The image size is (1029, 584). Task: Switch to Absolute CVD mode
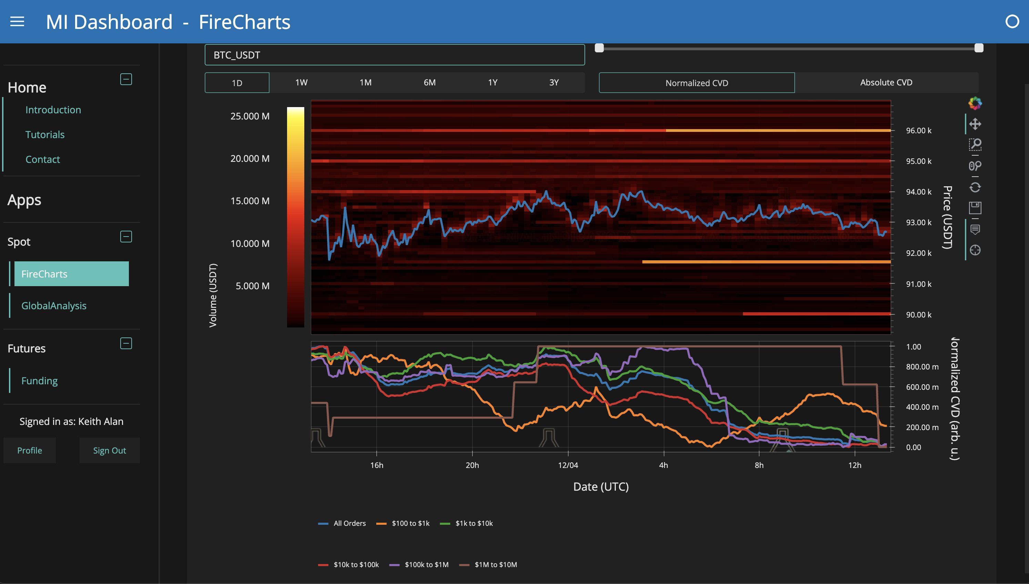(886, 82)
